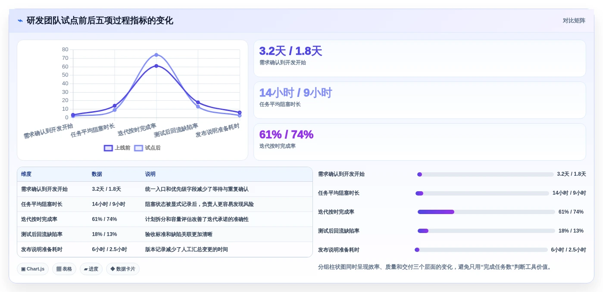Click the 表格 tag chip
The width and height of the screenshot is (603, 292).
pyautogui.click(x=64, y=269)
